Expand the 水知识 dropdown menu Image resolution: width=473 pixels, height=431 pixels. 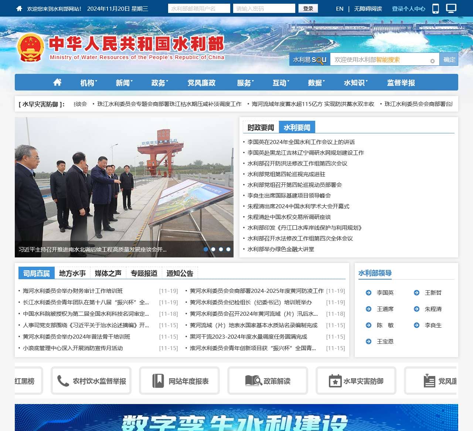click(x=355, y=83)
